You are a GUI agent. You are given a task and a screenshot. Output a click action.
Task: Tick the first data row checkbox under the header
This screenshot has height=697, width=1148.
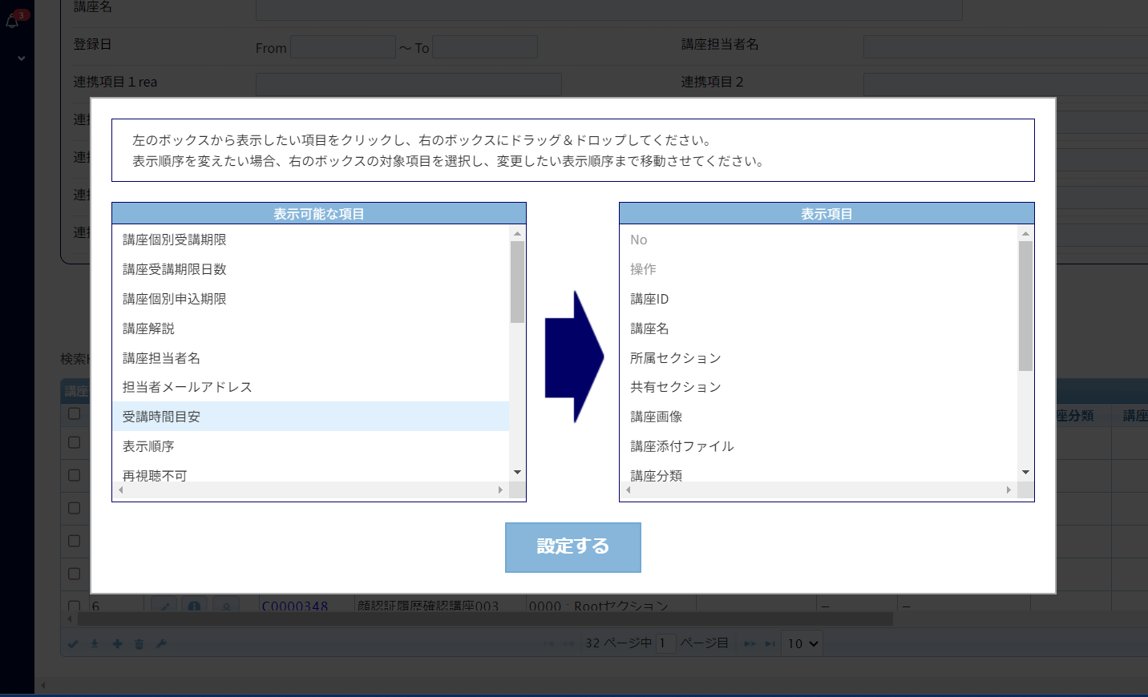click(x=75, y=442)
